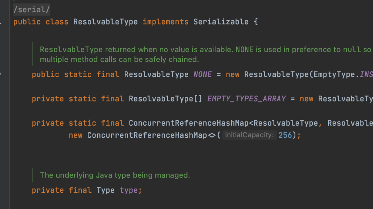Viewport: 373px width, 209px height.
Task: Click gutter icon beside class declaration line
Action: coord(1,23)
